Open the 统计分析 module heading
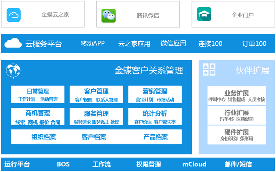Screen dimensions: 276x172 [155, 114]
